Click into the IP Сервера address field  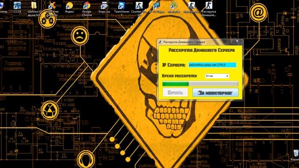tap(212, 65)
